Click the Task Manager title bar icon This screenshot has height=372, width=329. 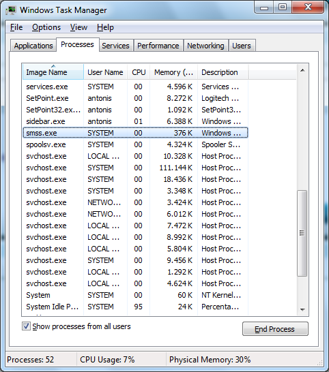[x=11, y=10]
